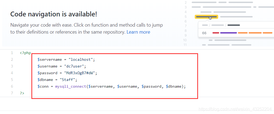Jump to the mysqli_connect function call

71,86
